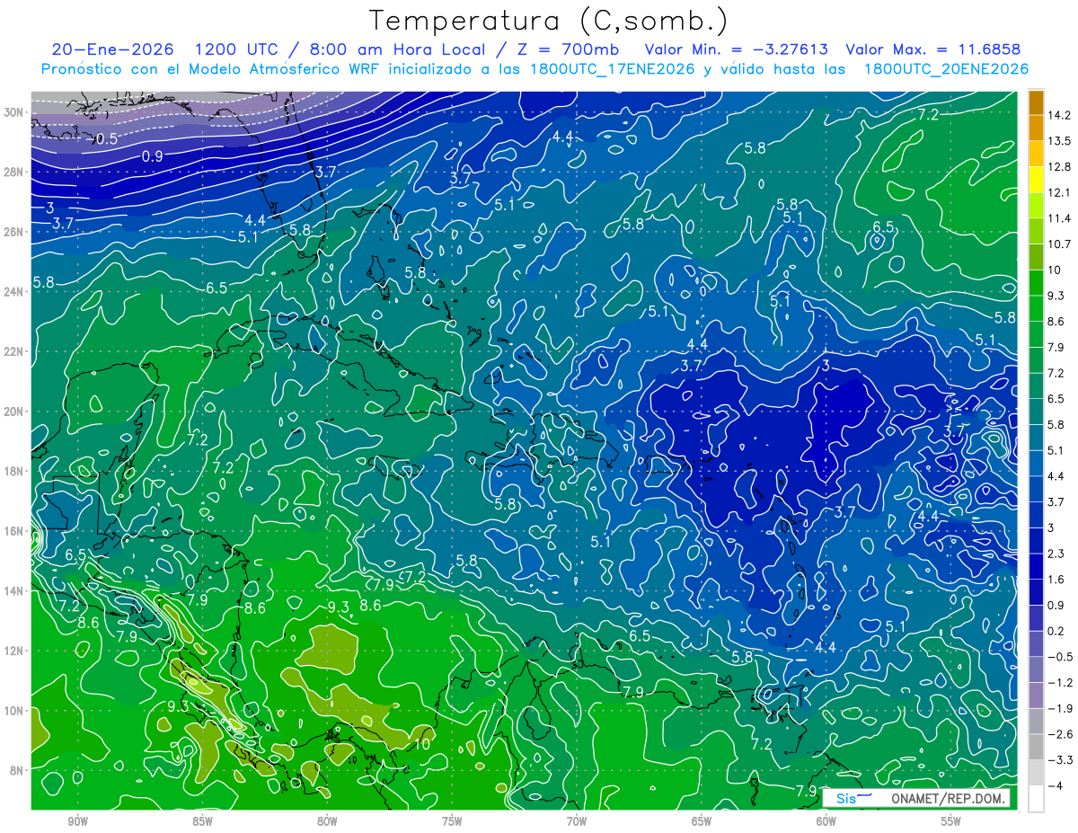Viewport: 1078px width, 833px height.
Task: Click the 55W longitude label
Action: [x=950, y=821]
